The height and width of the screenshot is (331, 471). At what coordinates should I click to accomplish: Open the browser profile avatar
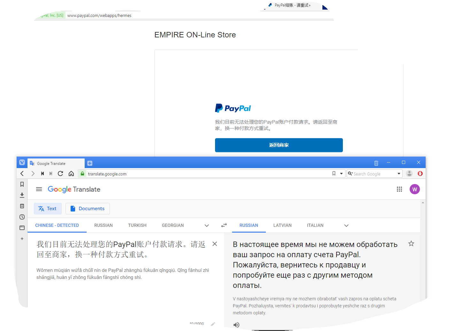[x=409, y=173]
